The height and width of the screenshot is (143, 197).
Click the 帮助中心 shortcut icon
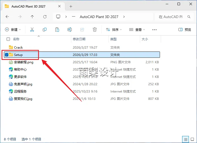point(11,69)
